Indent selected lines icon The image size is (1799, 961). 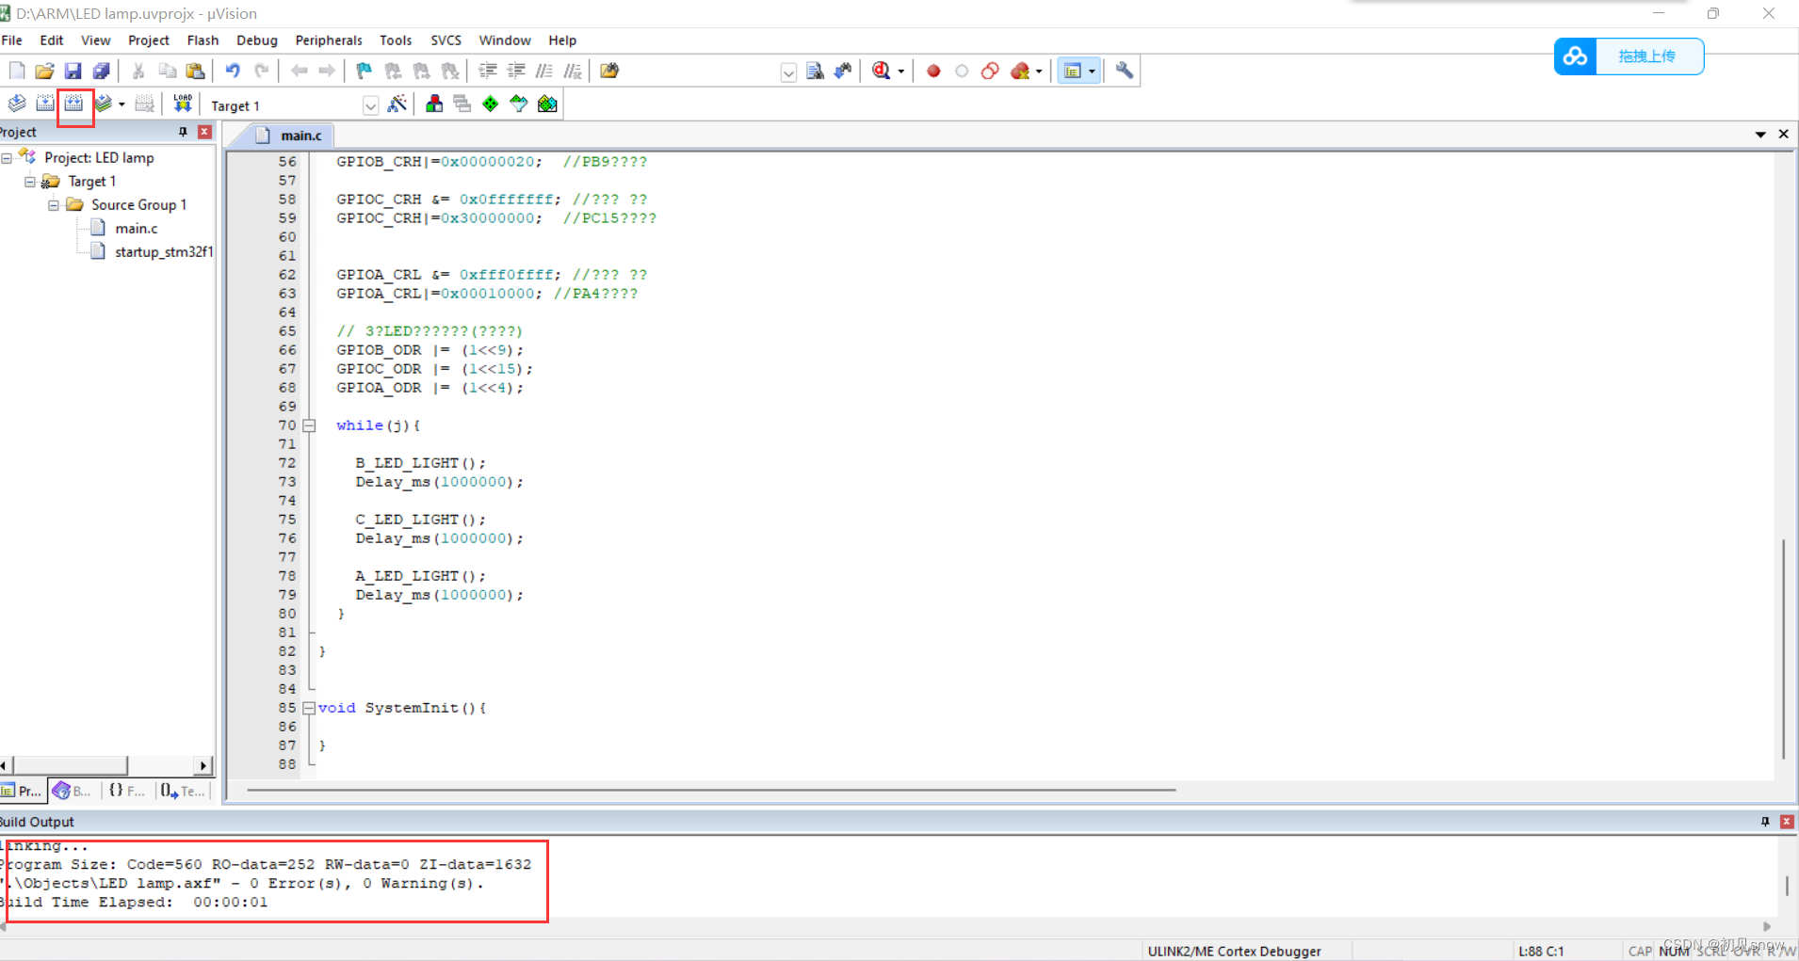(488, 71)
